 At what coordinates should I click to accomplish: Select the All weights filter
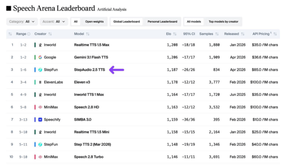pyautogui.click(x=76, y=22)
